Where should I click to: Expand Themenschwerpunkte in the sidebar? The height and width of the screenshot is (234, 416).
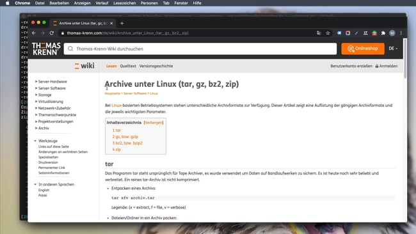click(57, 114)
